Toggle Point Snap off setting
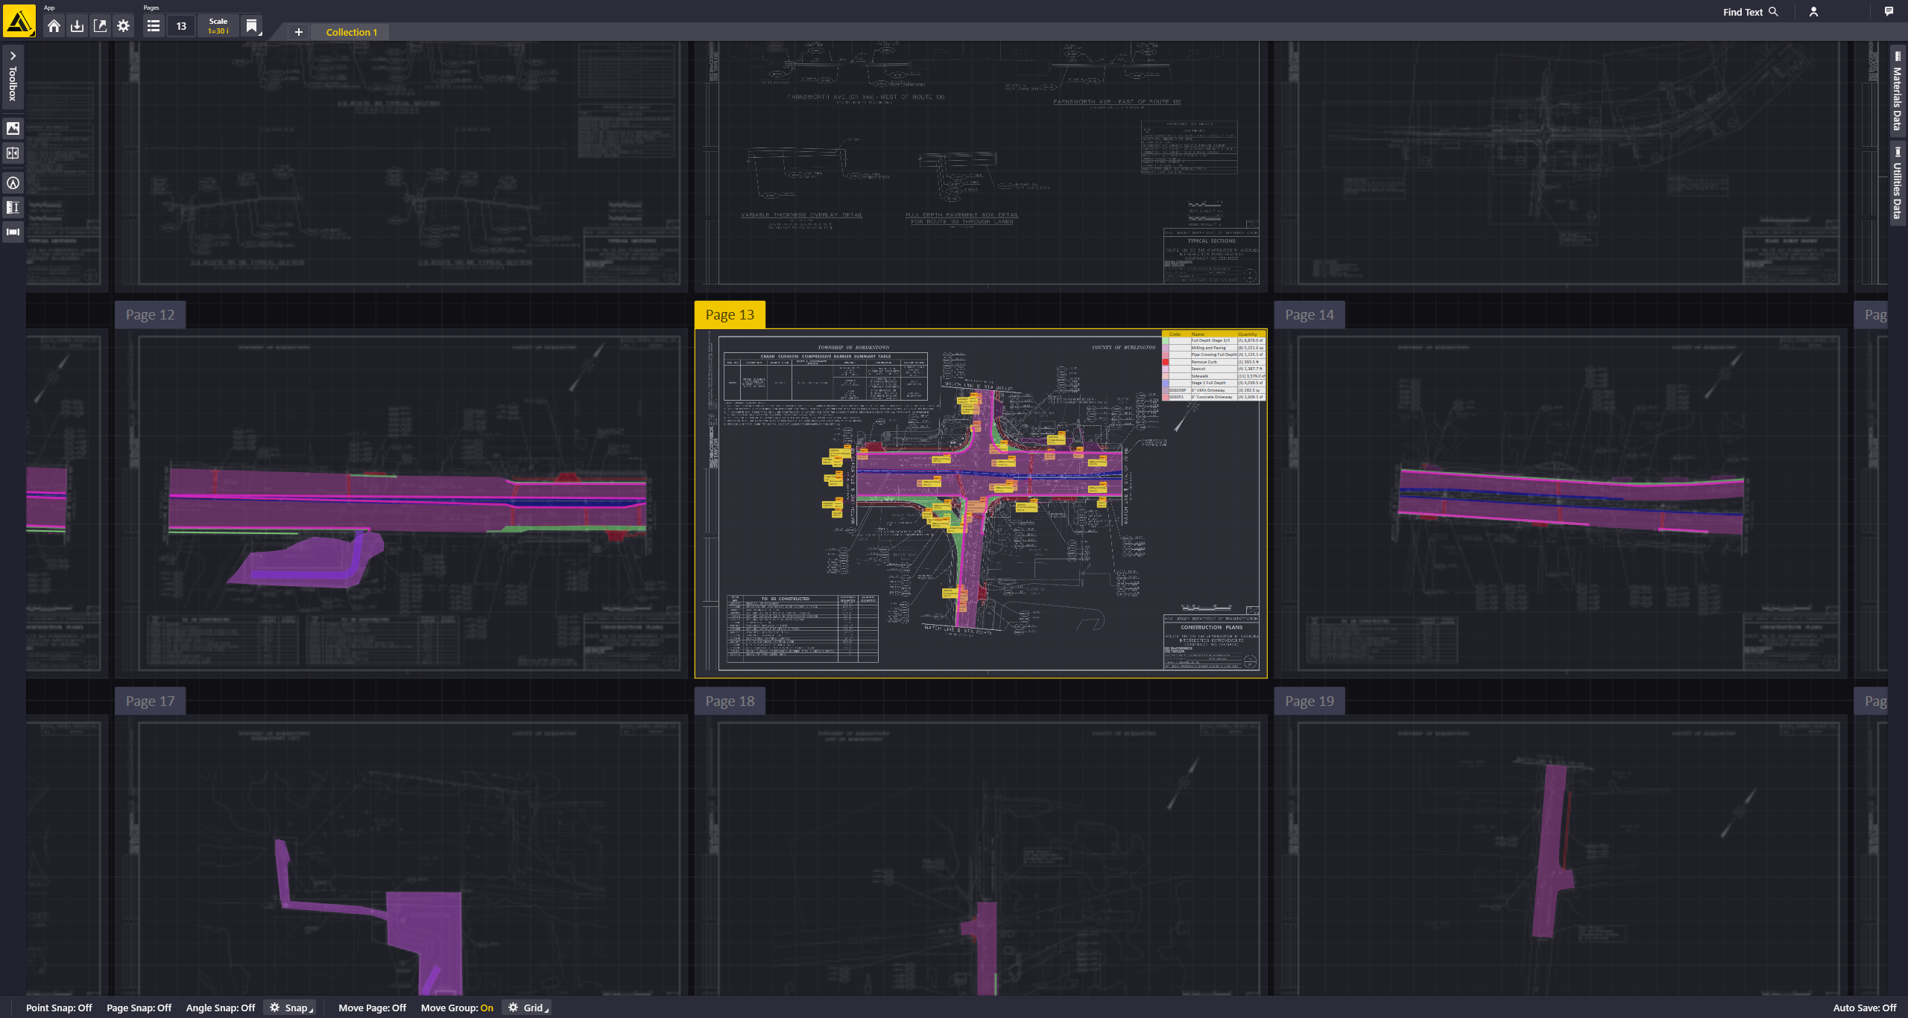 (x=59, y=1008)
